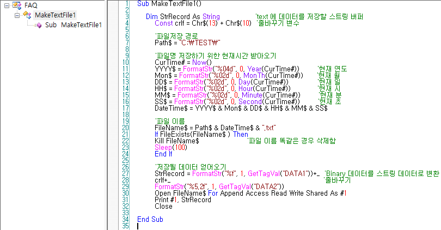Viewport: 441px width, 230px height.
Task: Click the Kill FileName$ statement
Action: pyautogui.click(x=177, y=141)
